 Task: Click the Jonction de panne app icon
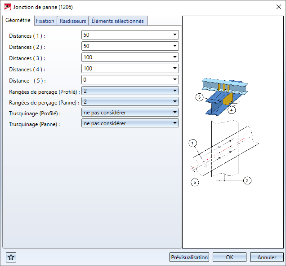click(8, 7)
